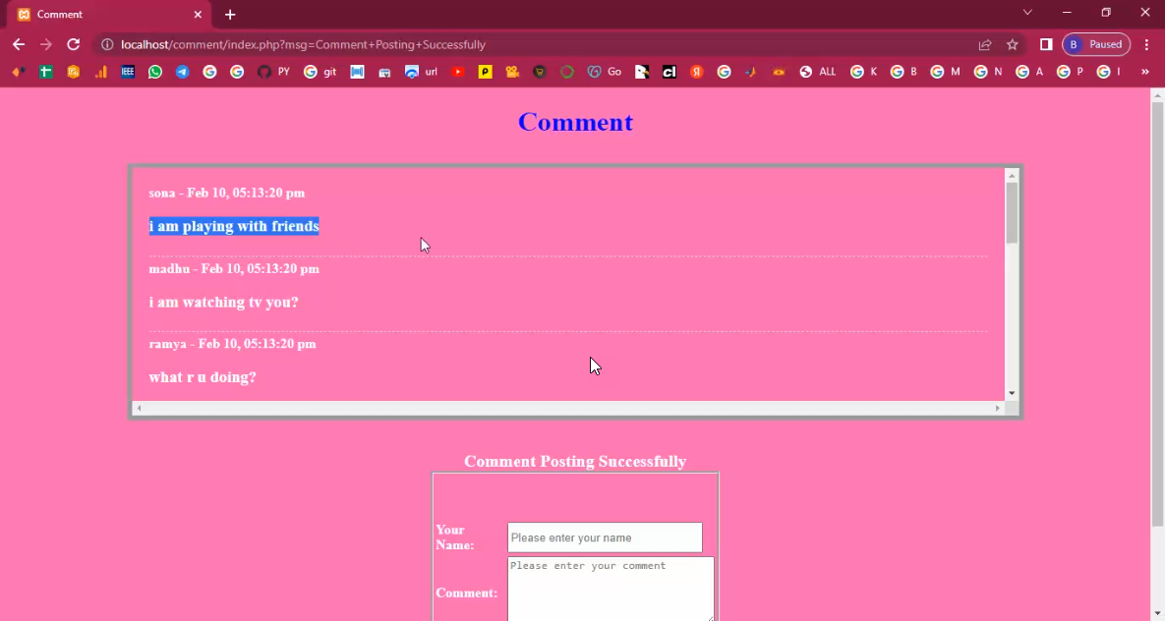Open a new browser tab
The height and width of the screenshot is (621, 1165).
pyautogui.click(x=230, y=15)
